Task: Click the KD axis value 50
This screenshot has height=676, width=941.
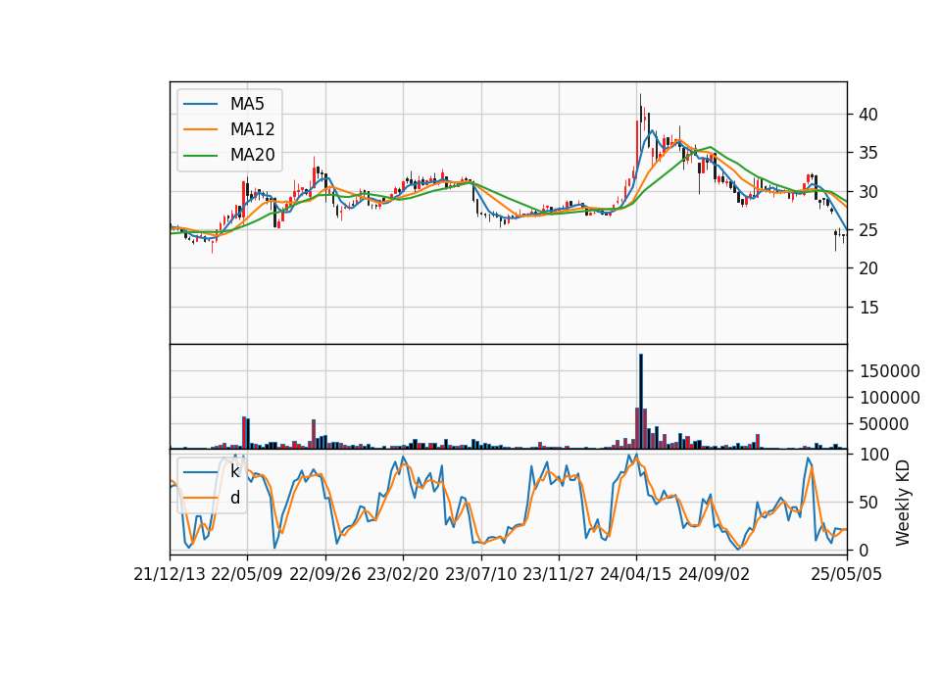Action: 867,503
